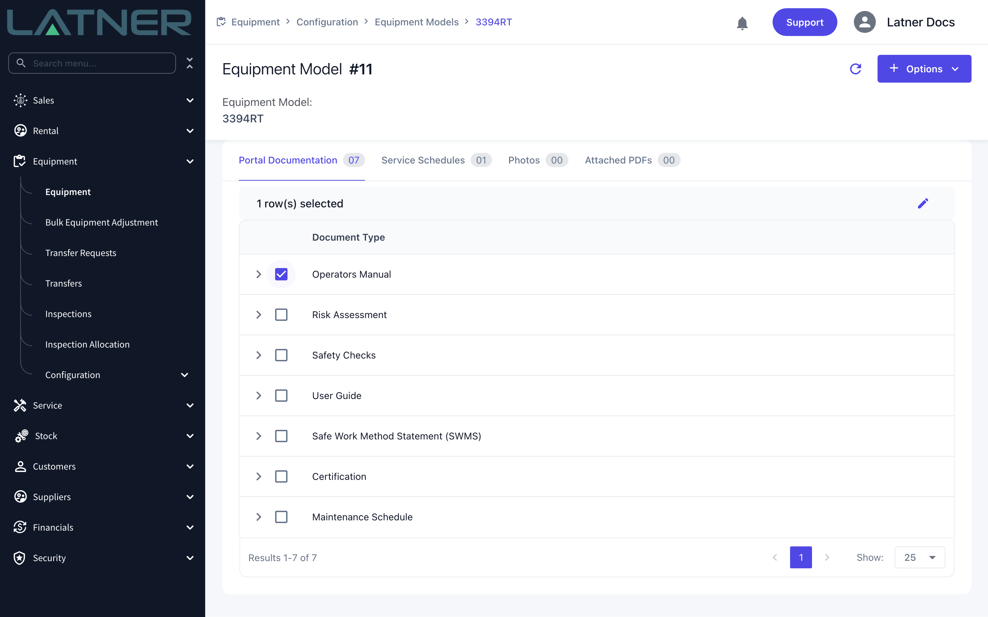Viewport: 988px width, 617px height.
Task: Expand the SWMS row
Action: click(258, 436)
